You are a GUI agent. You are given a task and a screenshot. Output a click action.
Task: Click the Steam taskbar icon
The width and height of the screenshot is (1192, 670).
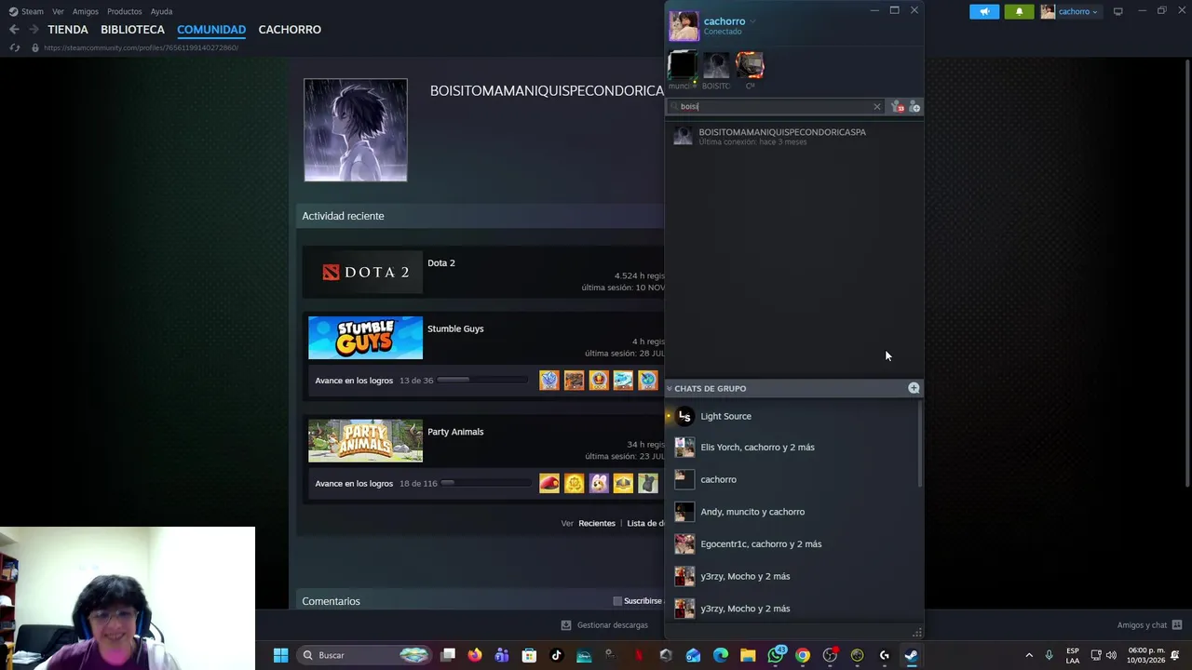click(x=911, y=655)
